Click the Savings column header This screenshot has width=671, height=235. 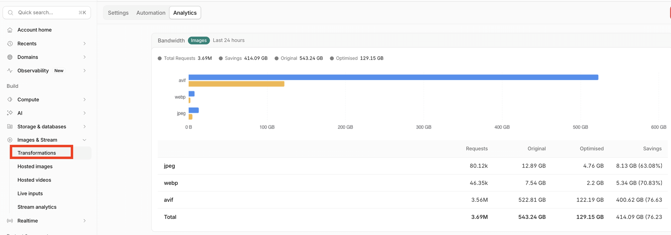(x=652, y=149)
